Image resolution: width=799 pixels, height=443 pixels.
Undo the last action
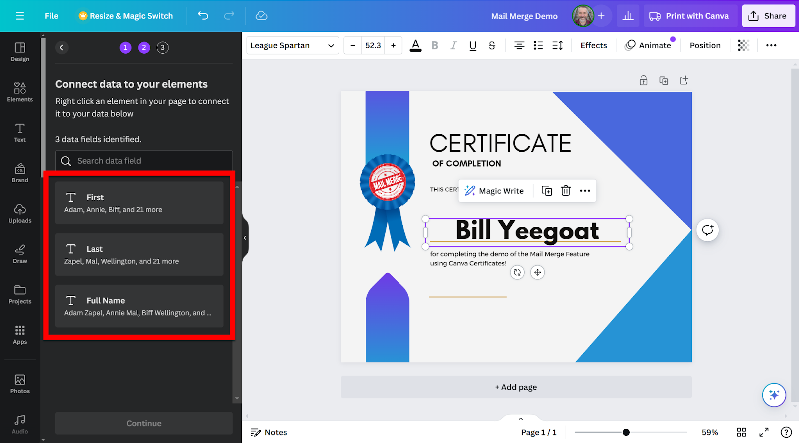203,16
